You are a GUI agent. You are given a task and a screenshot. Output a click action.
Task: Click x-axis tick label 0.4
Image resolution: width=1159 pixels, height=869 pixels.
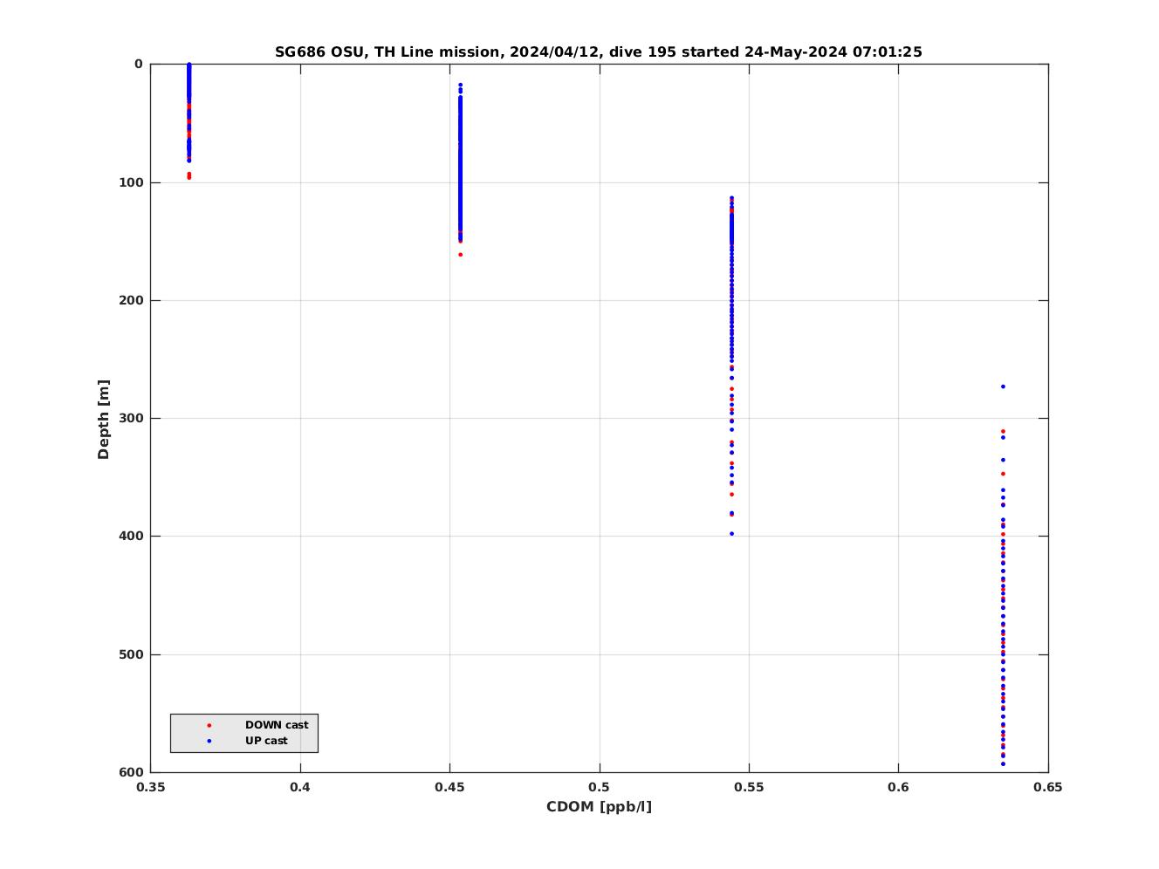point(300,787)
